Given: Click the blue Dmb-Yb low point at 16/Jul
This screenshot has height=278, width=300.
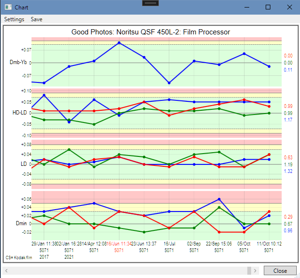Looking at the screenshot, I should 169,83.
